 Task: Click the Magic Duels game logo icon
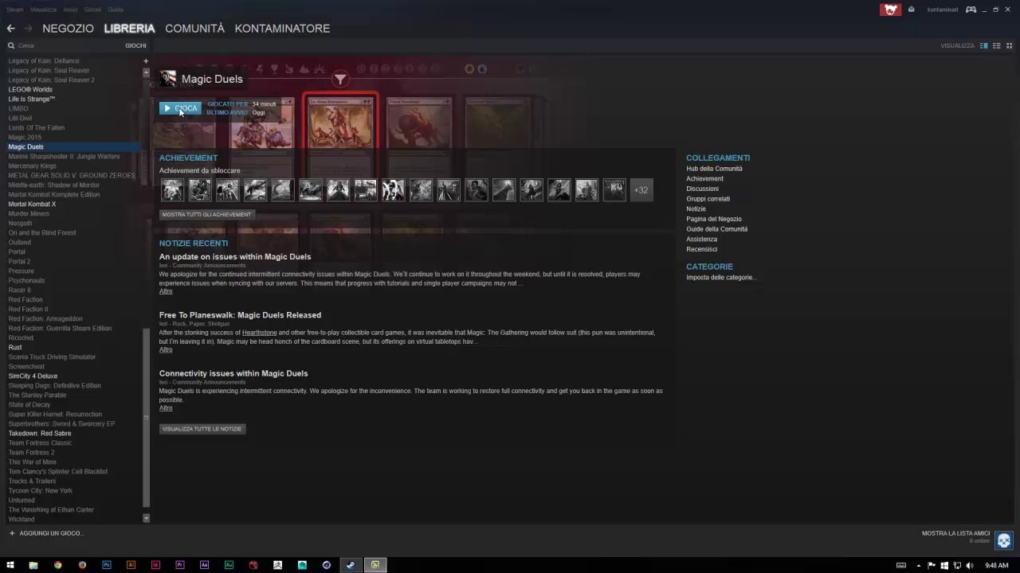(167, 79)
